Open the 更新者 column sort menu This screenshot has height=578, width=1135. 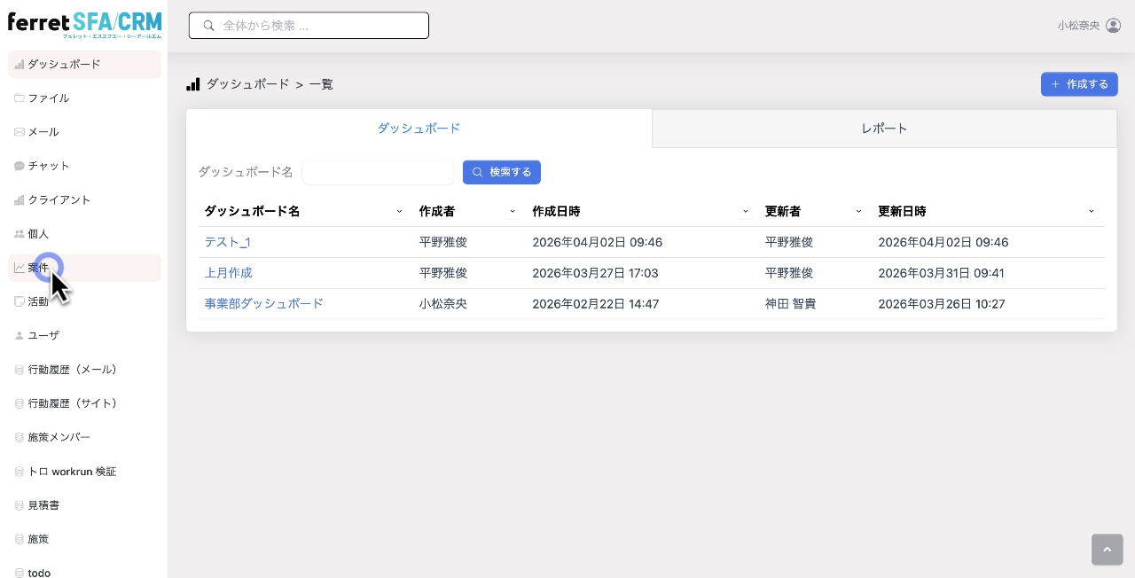tap(858, 212)
